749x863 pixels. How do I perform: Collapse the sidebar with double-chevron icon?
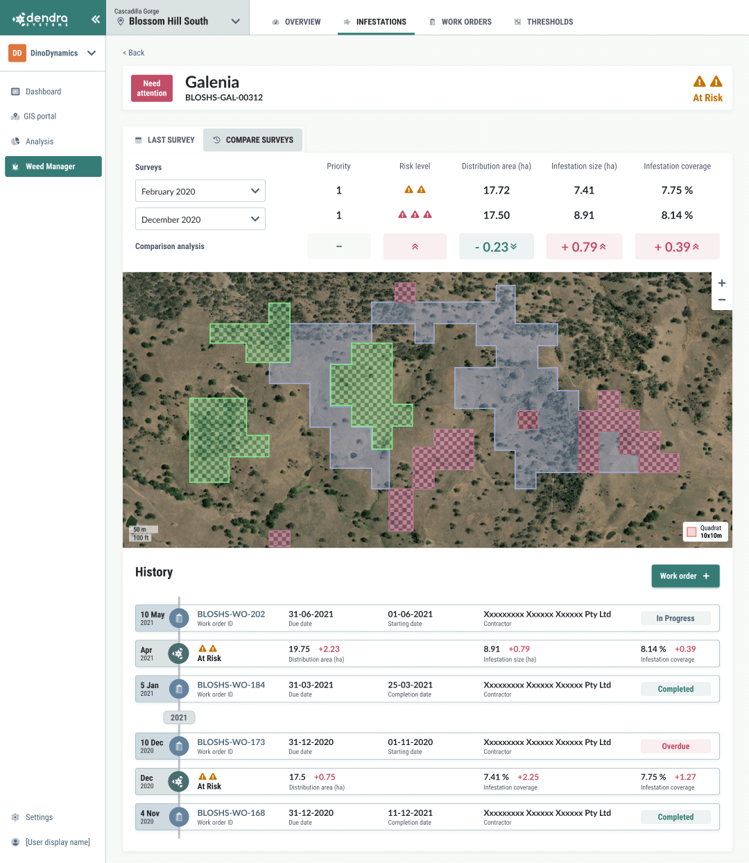(x=95, y=19)
